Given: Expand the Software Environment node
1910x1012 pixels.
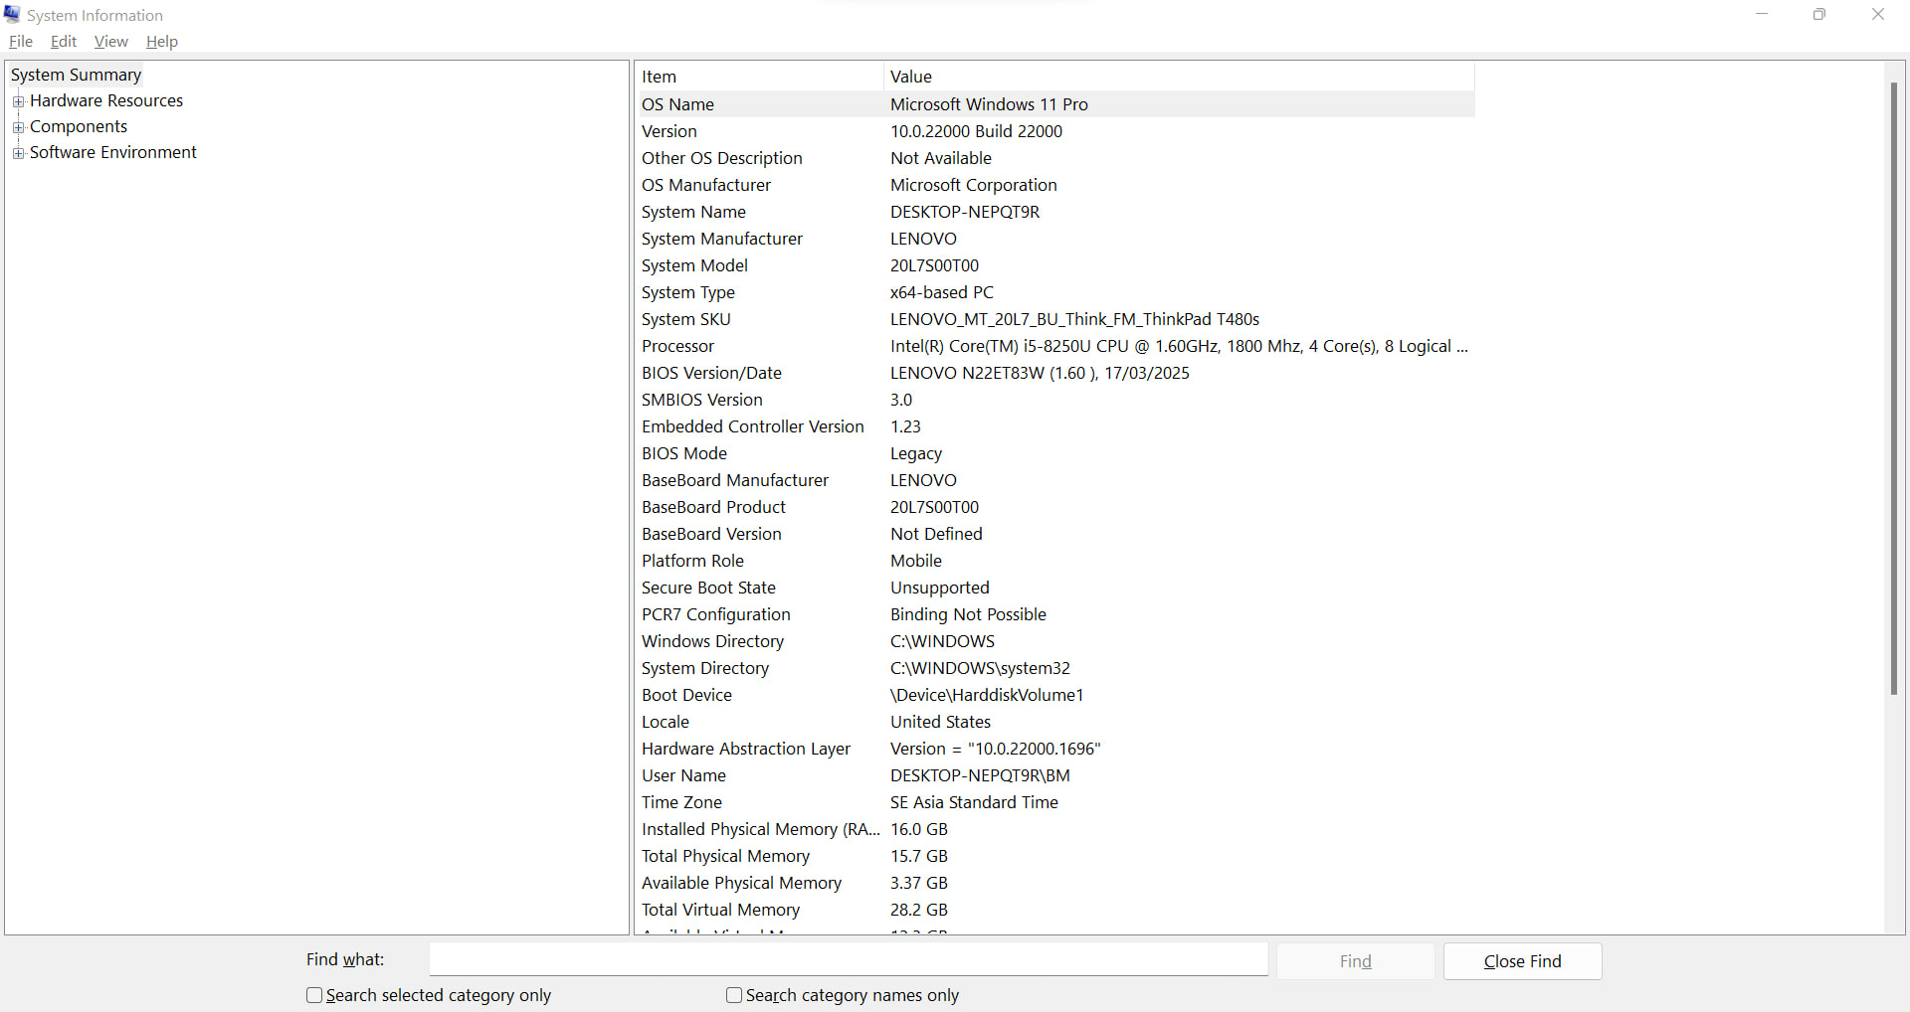Looking at the screenshot, I should [x=18, y=153].
